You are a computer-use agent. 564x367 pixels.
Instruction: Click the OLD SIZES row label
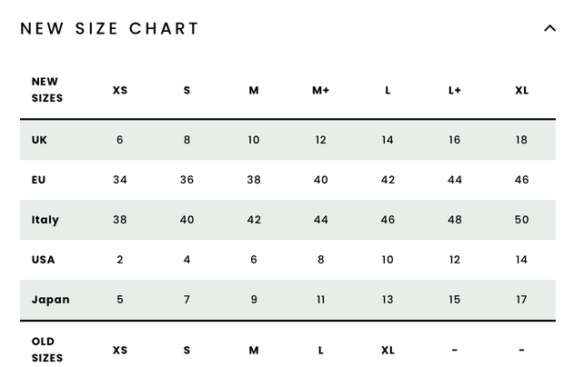tap(47, 350)
